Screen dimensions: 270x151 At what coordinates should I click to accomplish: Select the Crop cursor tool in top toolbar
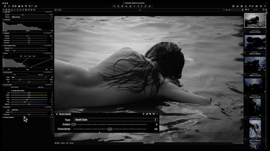pyautogui.click(x=126, y=6)
